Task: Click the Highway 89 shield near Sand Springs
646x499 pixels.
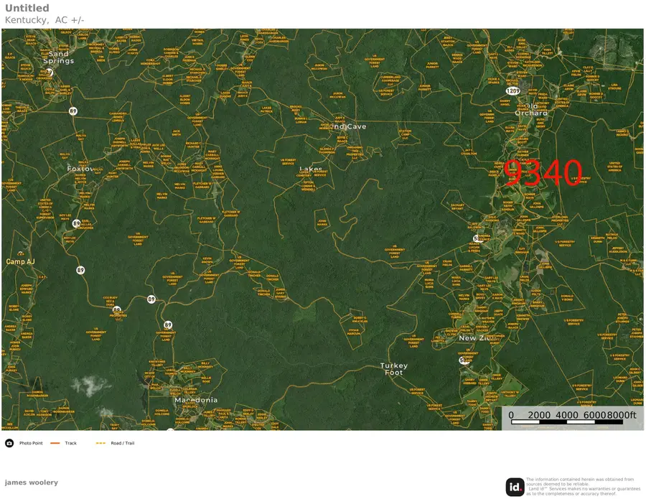Action: (72, 111)
